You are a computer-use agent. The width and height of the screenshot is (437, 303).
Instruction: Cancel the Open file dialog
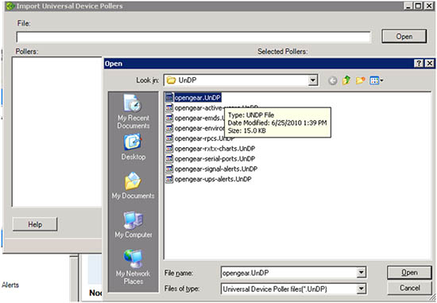click(409, 288)
